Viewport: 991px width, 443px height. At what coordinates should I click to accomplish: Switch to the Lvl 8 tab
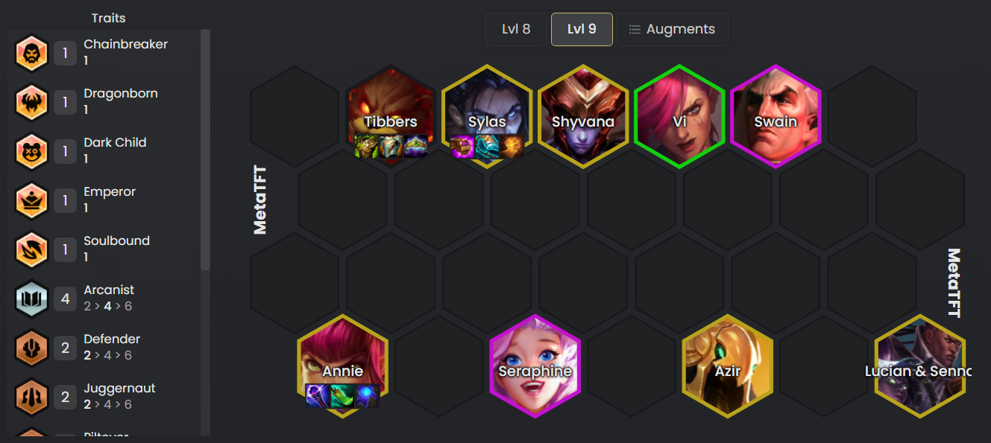click(516, 29)
